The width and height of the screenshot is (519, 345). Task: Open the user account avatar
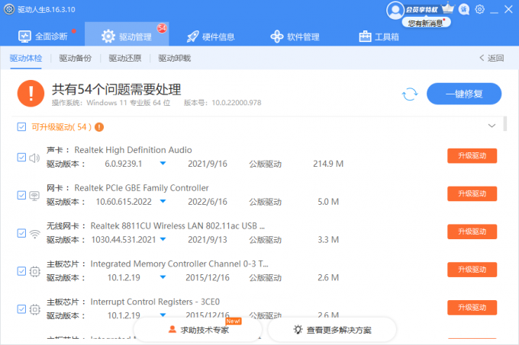(x=395, y=11)
